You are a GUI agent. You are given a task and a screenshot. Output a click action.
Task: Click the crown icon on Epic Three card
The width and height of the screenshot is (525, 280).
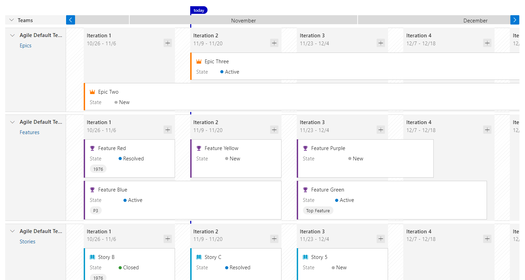(x=199, y=61)
